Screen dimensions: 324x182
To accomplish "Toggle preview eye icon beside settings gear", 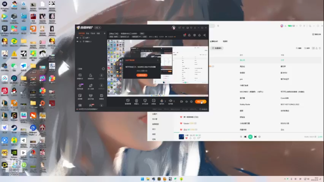I will point(186,102).
